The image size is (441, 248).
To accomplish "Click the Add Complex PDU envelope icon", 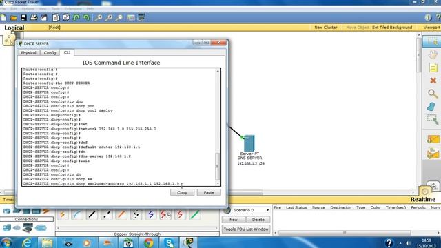I will [x=433, y=153].
